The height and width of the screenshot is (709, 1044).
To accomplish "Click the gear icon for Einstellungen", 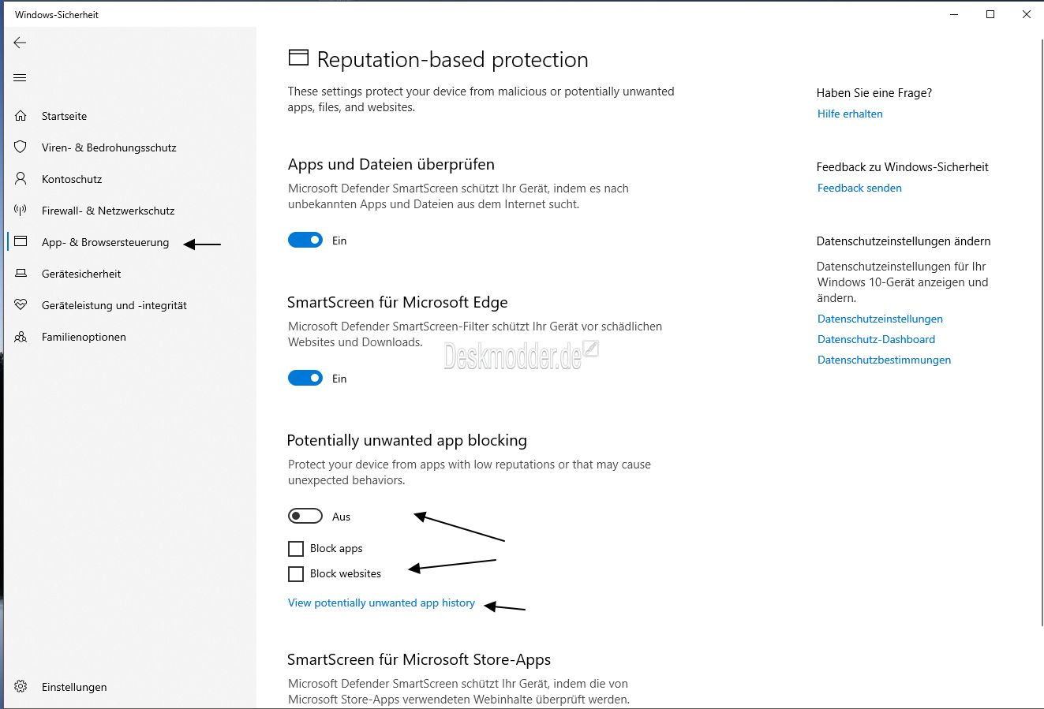I will point(21,687).
